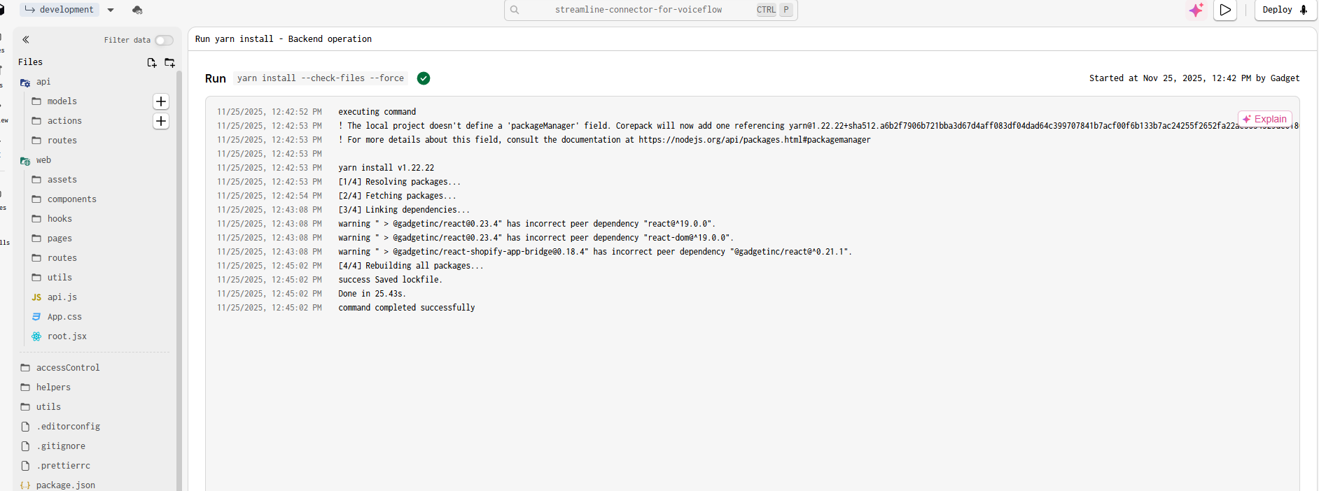
Task: Click the green success checkmark icon
Action: (424, 78)
